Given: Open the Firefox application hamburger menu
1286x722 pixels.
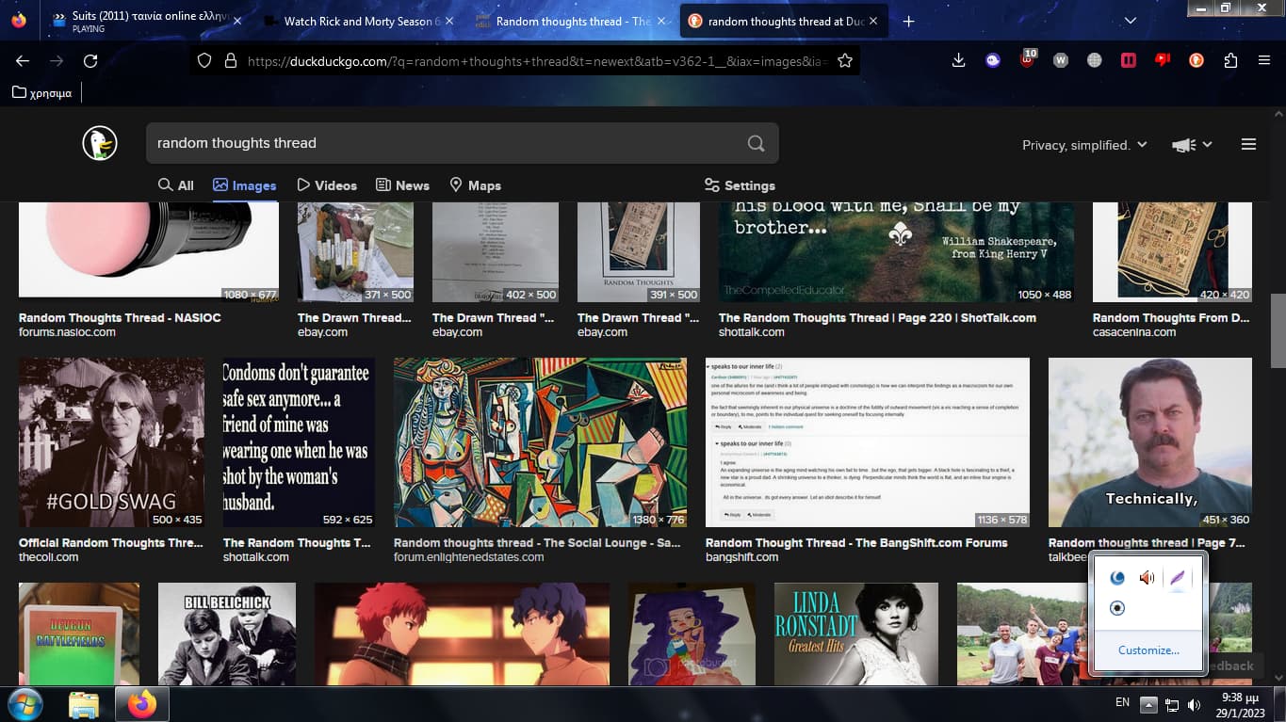Looking at the screenshot, I should tap(1264, 60).
